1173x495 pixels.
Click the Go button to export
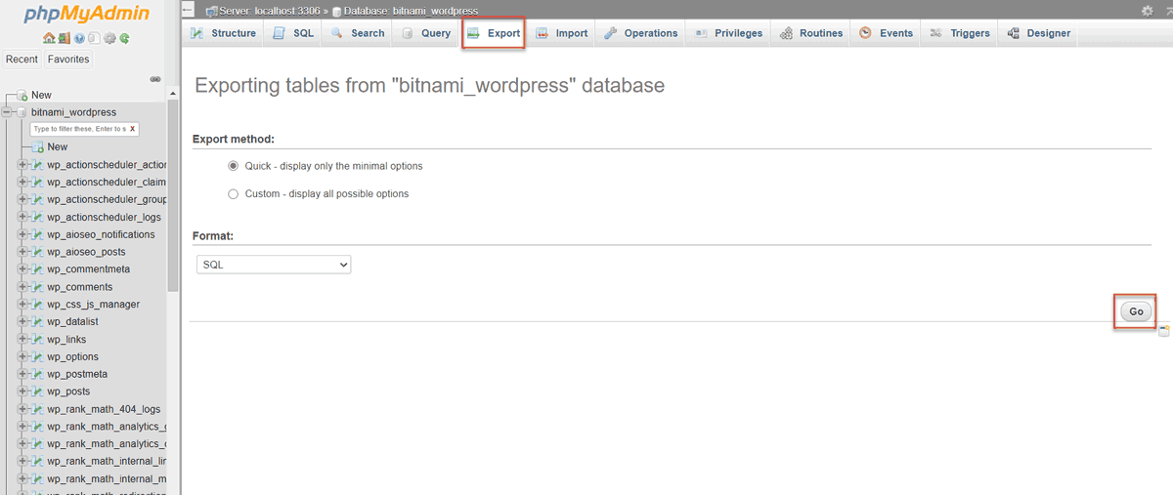point(1136,311)
